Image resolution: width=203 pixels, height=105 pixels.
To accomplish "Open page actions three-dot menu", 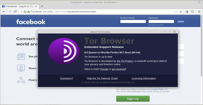I will [x=176, y=11].
